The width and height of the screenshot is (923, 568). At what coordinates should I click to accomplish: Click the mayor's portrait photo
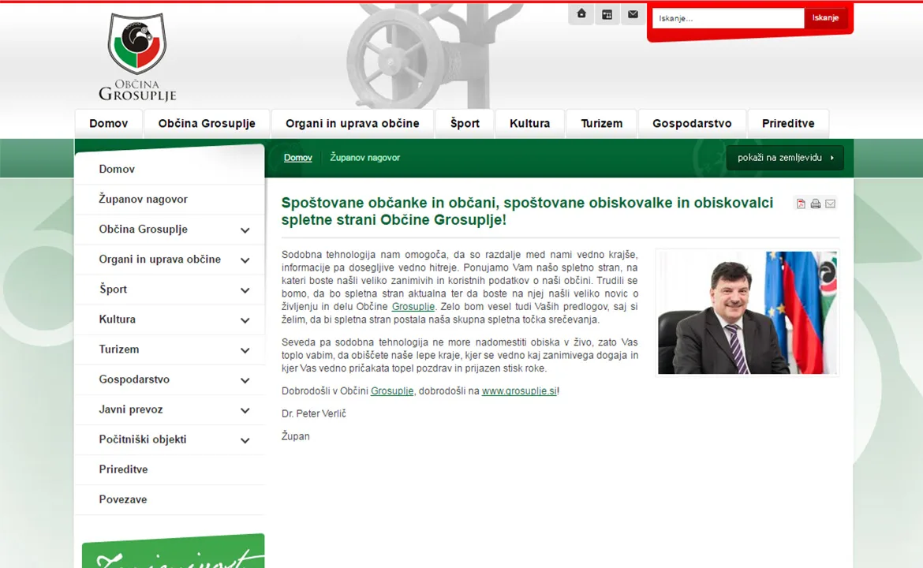(747, 312)
